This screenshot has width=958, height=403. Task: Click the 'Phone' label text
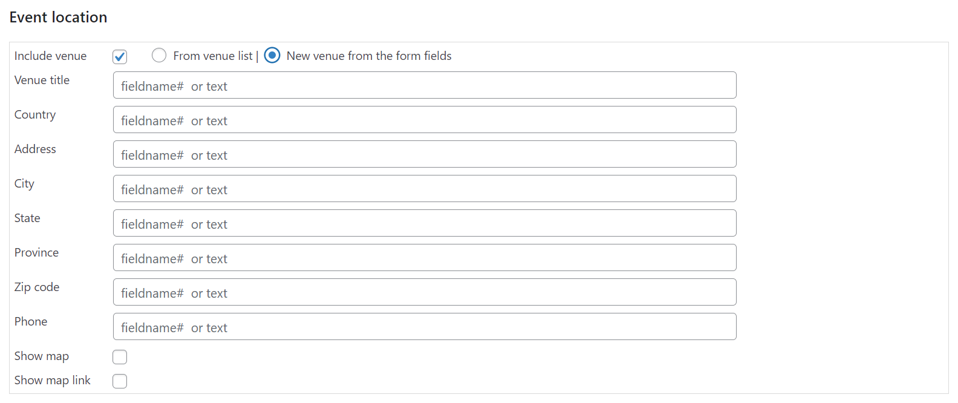point(31,322)
